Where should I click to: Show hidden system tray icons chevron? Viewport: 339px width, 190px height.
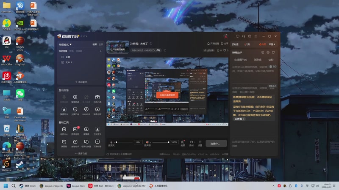tap(273, 186)
